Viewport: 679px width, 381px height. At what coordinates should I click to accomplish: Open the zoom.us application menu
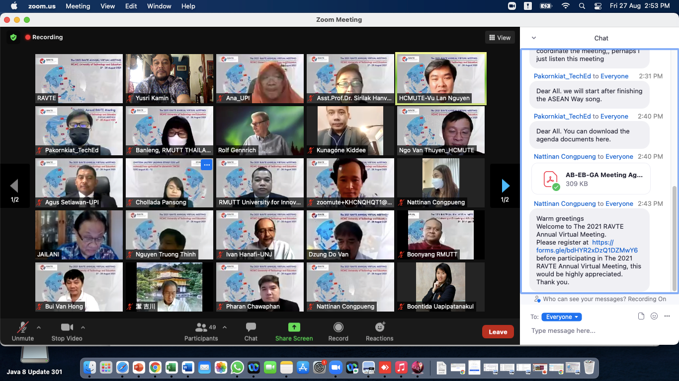tap(42, 6)
